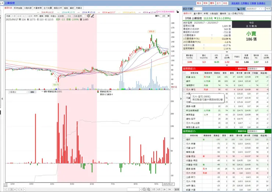Open help icon in red 區間買超15 header

click(x=236, y=69)
